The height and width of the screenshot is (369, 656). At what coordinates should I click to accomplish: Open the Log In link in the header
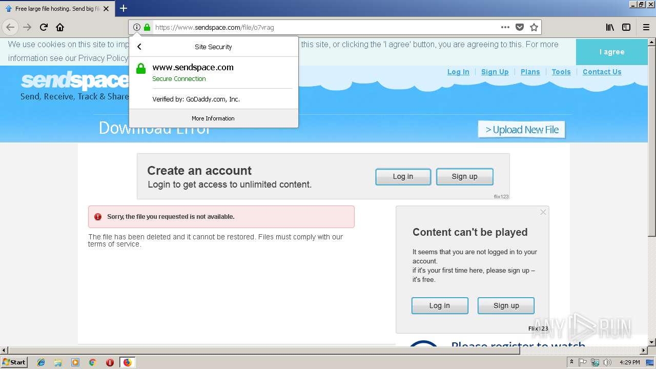458,72
